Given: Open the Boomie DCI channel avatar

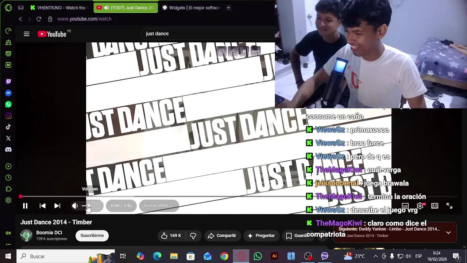Looking at the screenshot, I should [x=26, y=236].
